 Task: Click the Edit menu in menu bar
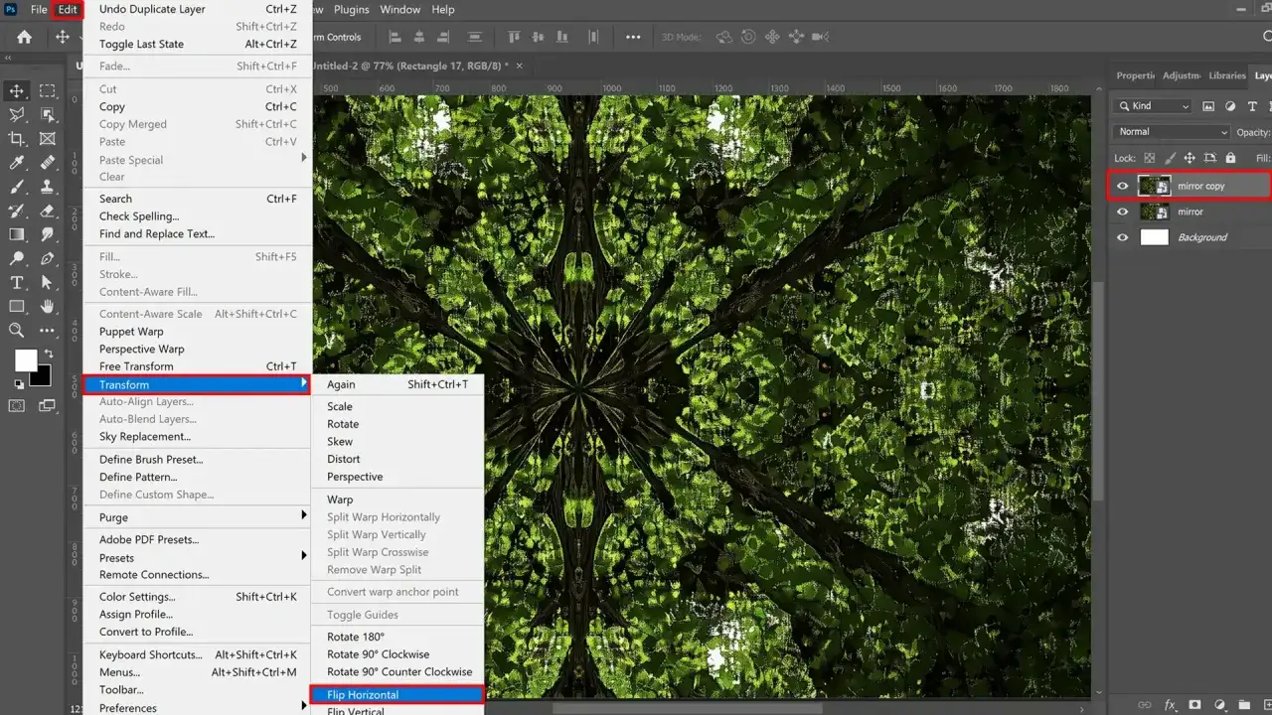coord(68,9)
